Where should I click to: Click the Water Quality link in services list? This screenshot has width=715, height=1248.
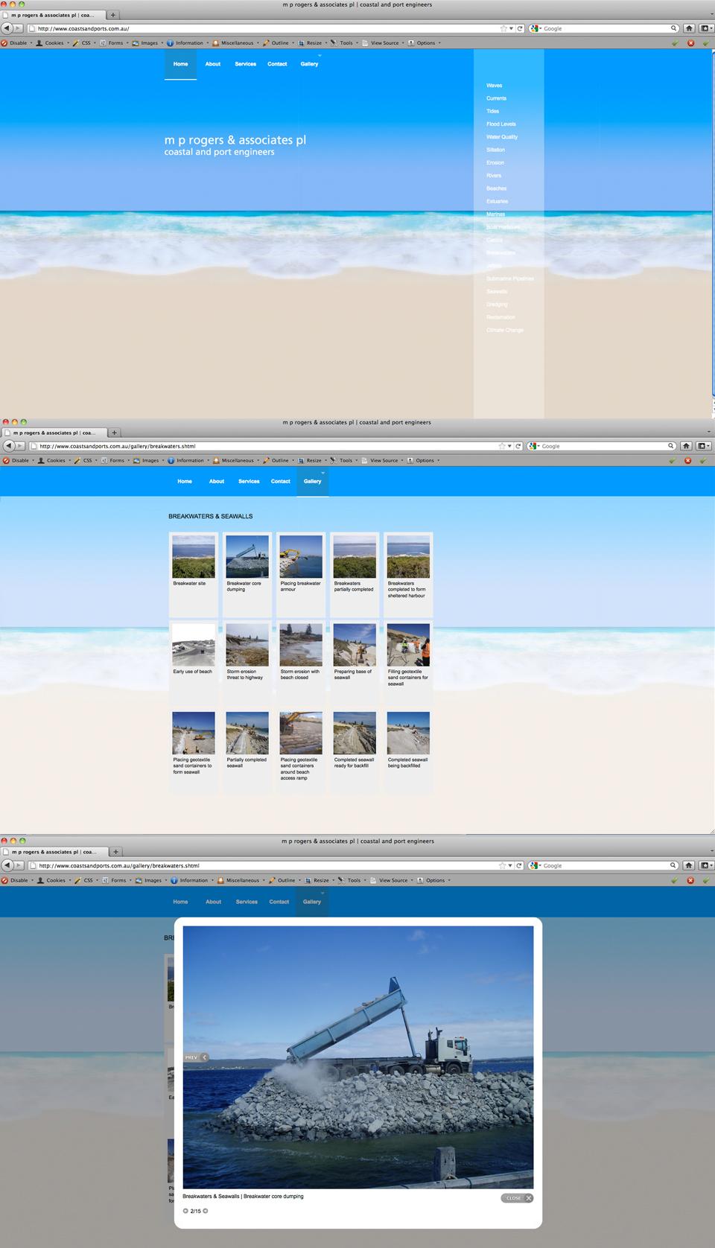[x=502, y=137]
